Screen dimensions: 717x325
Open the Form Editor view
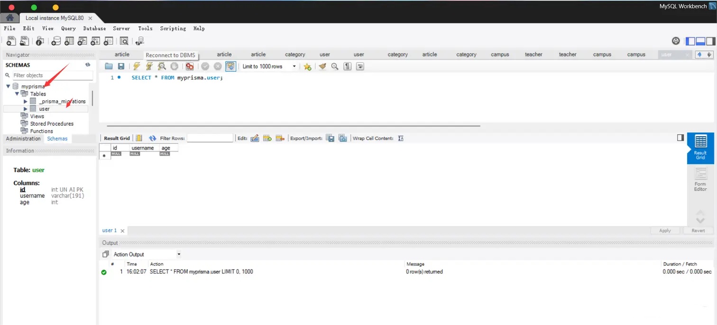(x=700, y=179)
